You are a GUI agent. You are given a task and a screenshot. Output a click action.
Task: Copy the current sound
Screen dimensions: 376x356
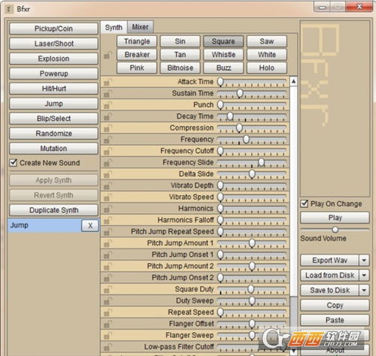(335, 305)
